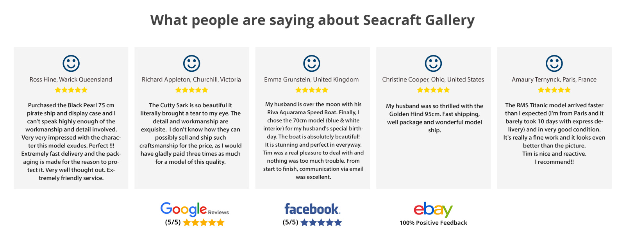Click Ross Hine's five-star rating

[x=71, y=90]
